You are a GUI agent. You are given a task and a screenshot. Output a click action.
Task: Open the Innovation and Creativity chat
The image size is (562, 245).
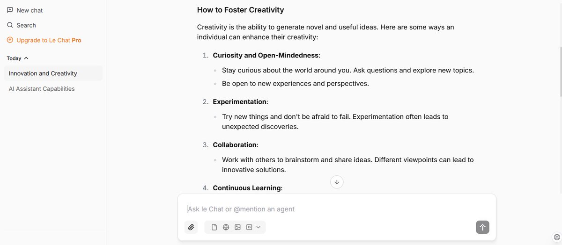click(53, 73)
